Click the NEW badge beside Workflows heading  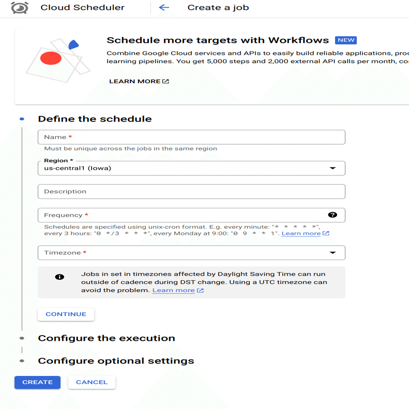(x=346, y=40)
